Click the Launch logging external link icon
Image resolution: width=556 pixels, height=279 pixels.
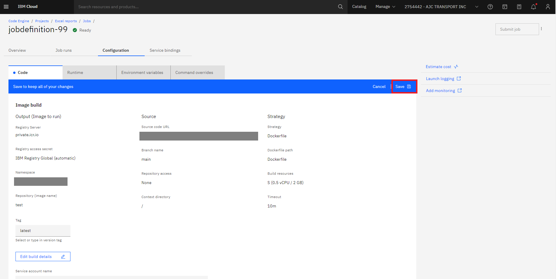(459, 79)
